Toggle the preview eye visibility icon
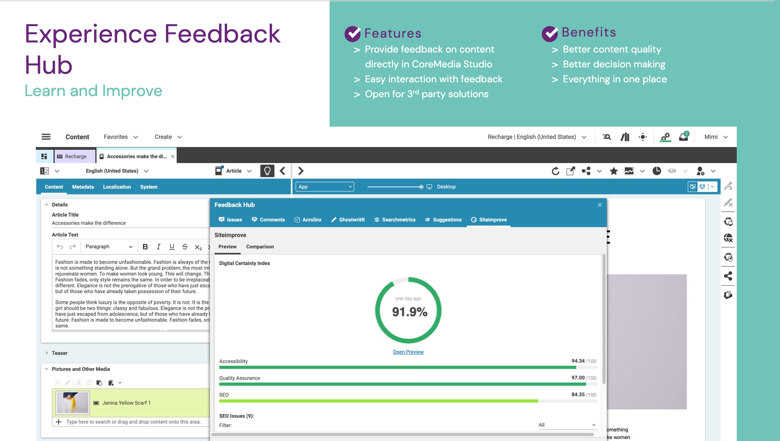This screenshot has width=780, height=441. coord(672,171)
